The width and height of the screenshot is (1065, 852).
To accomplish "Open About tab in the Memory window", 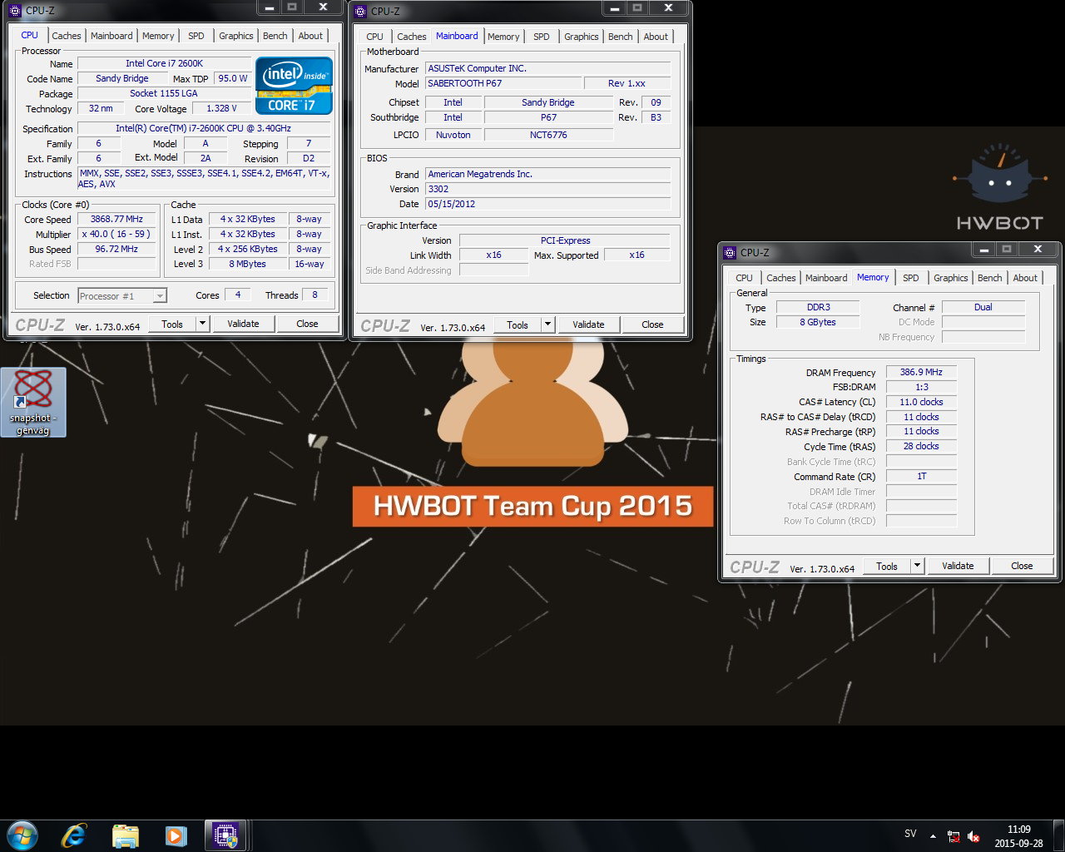I will [x=1025, y=278].
